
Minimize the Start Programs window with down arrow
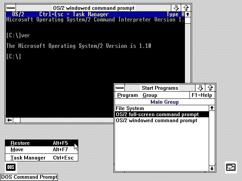click(201, 88)
